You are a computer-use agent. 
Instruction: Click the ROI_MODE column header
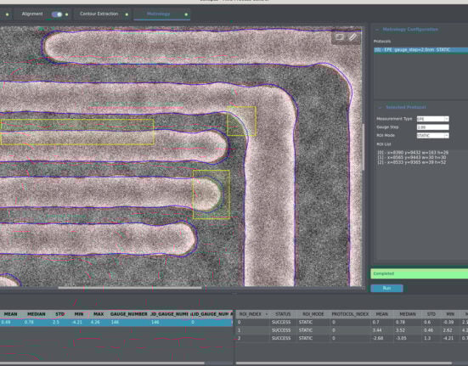pyautogui.click(x=313, y=314)
